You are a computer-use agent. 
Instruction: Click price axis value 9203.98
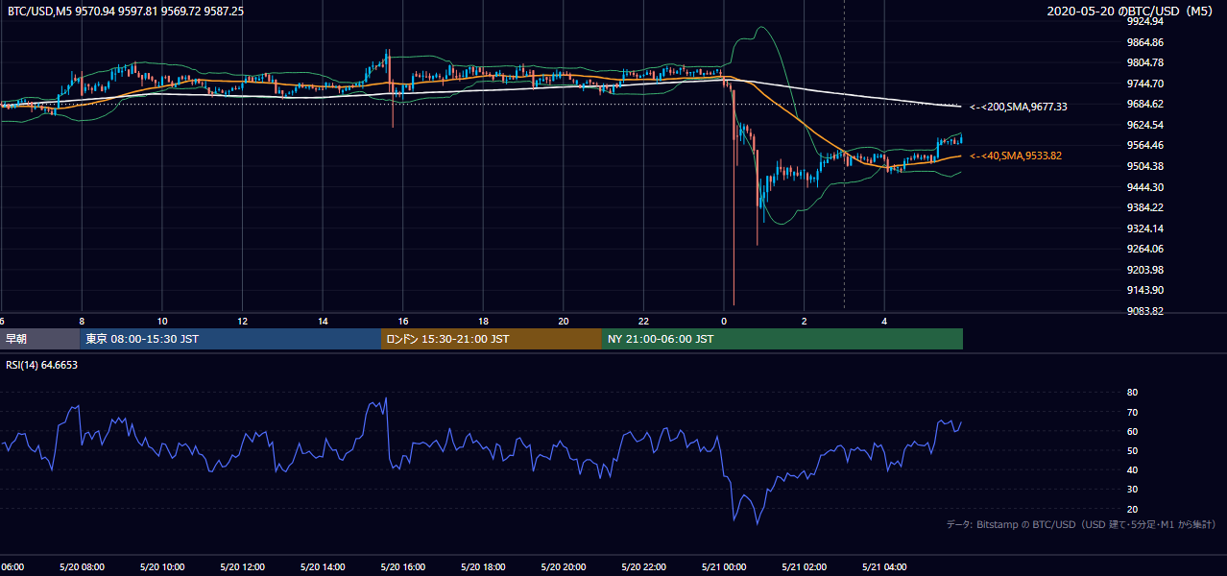pyautogui.click(x=1145, y=270)
